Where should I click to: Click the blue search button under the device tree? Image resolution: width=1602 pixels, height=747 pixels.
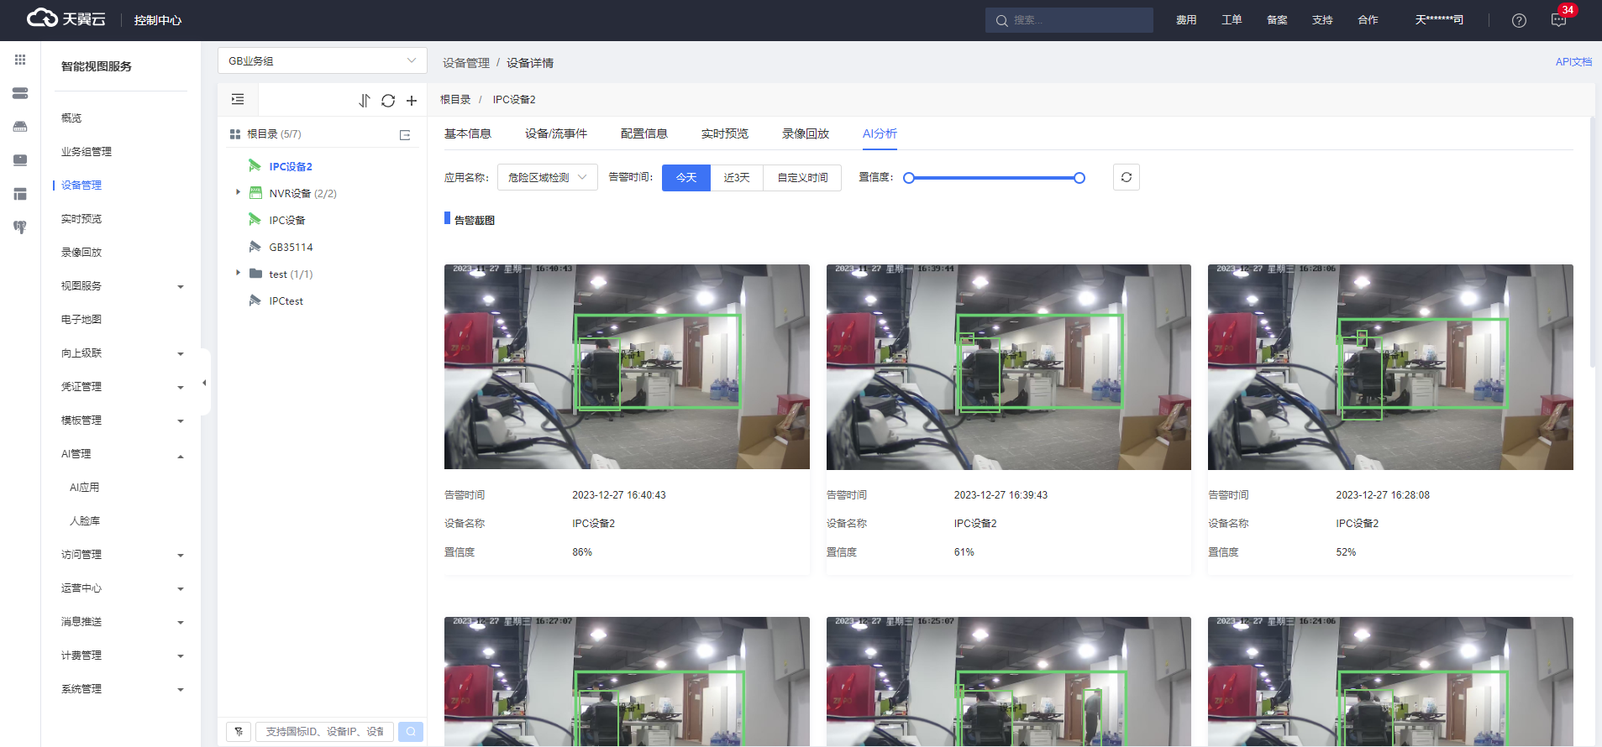(411, 731)
